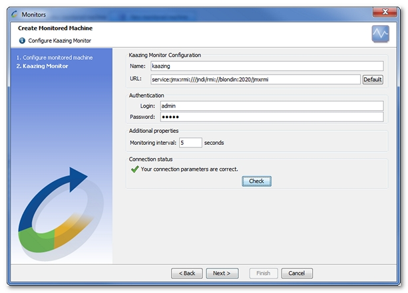This screenshot has height=293, width=408.
Task: Click the disabled Finish button
Action: [264, 273]
